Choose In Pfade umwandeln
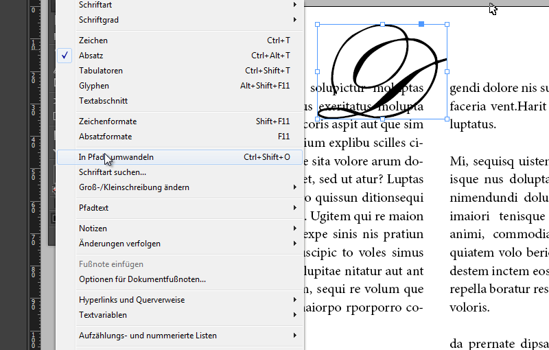The height and width of the screenshot is (350, 549). pos(180,157)
